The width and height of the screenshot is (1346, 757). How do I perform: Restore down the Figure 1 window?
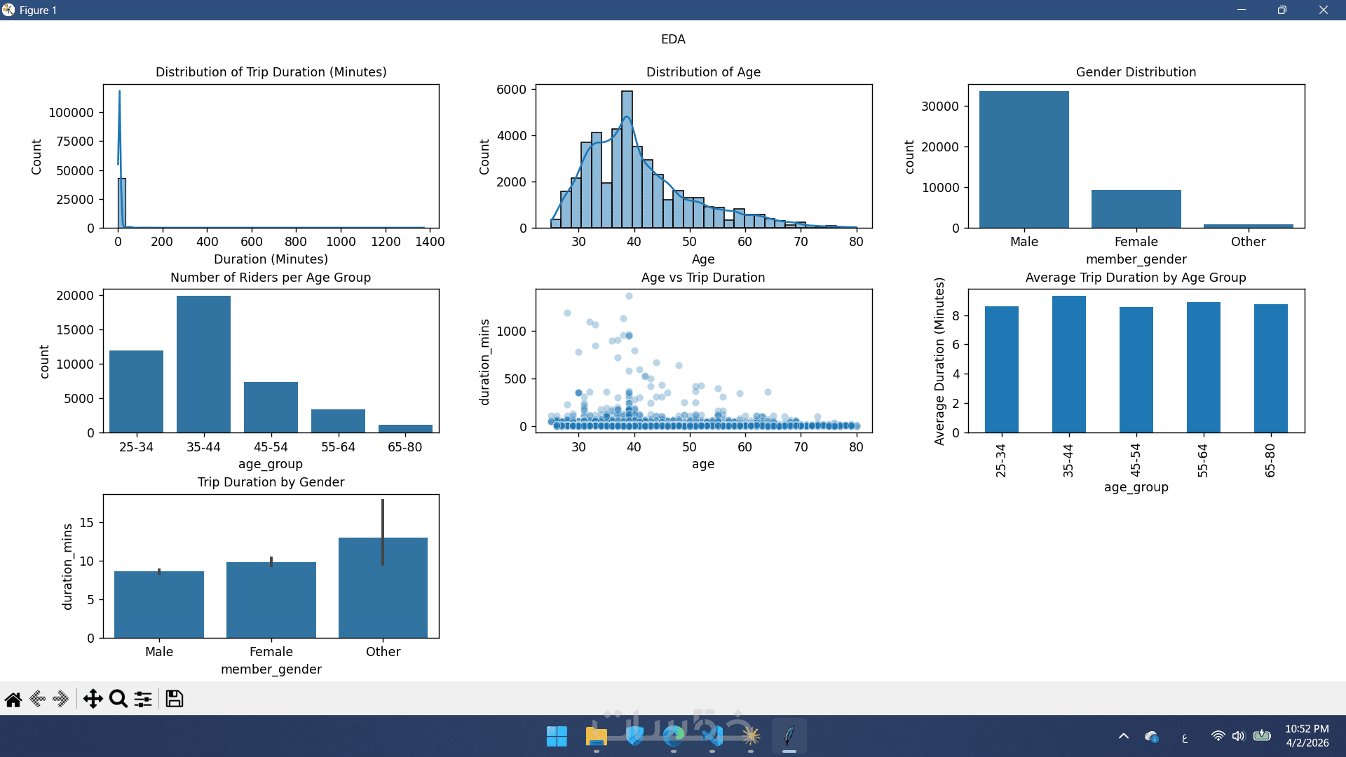click(x=1282, y=10)
